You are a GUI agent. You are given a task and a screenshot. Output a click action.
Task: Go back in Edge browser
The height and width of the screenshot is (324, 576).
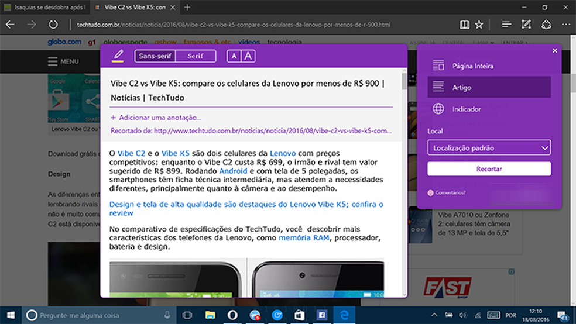click(11, 25)
